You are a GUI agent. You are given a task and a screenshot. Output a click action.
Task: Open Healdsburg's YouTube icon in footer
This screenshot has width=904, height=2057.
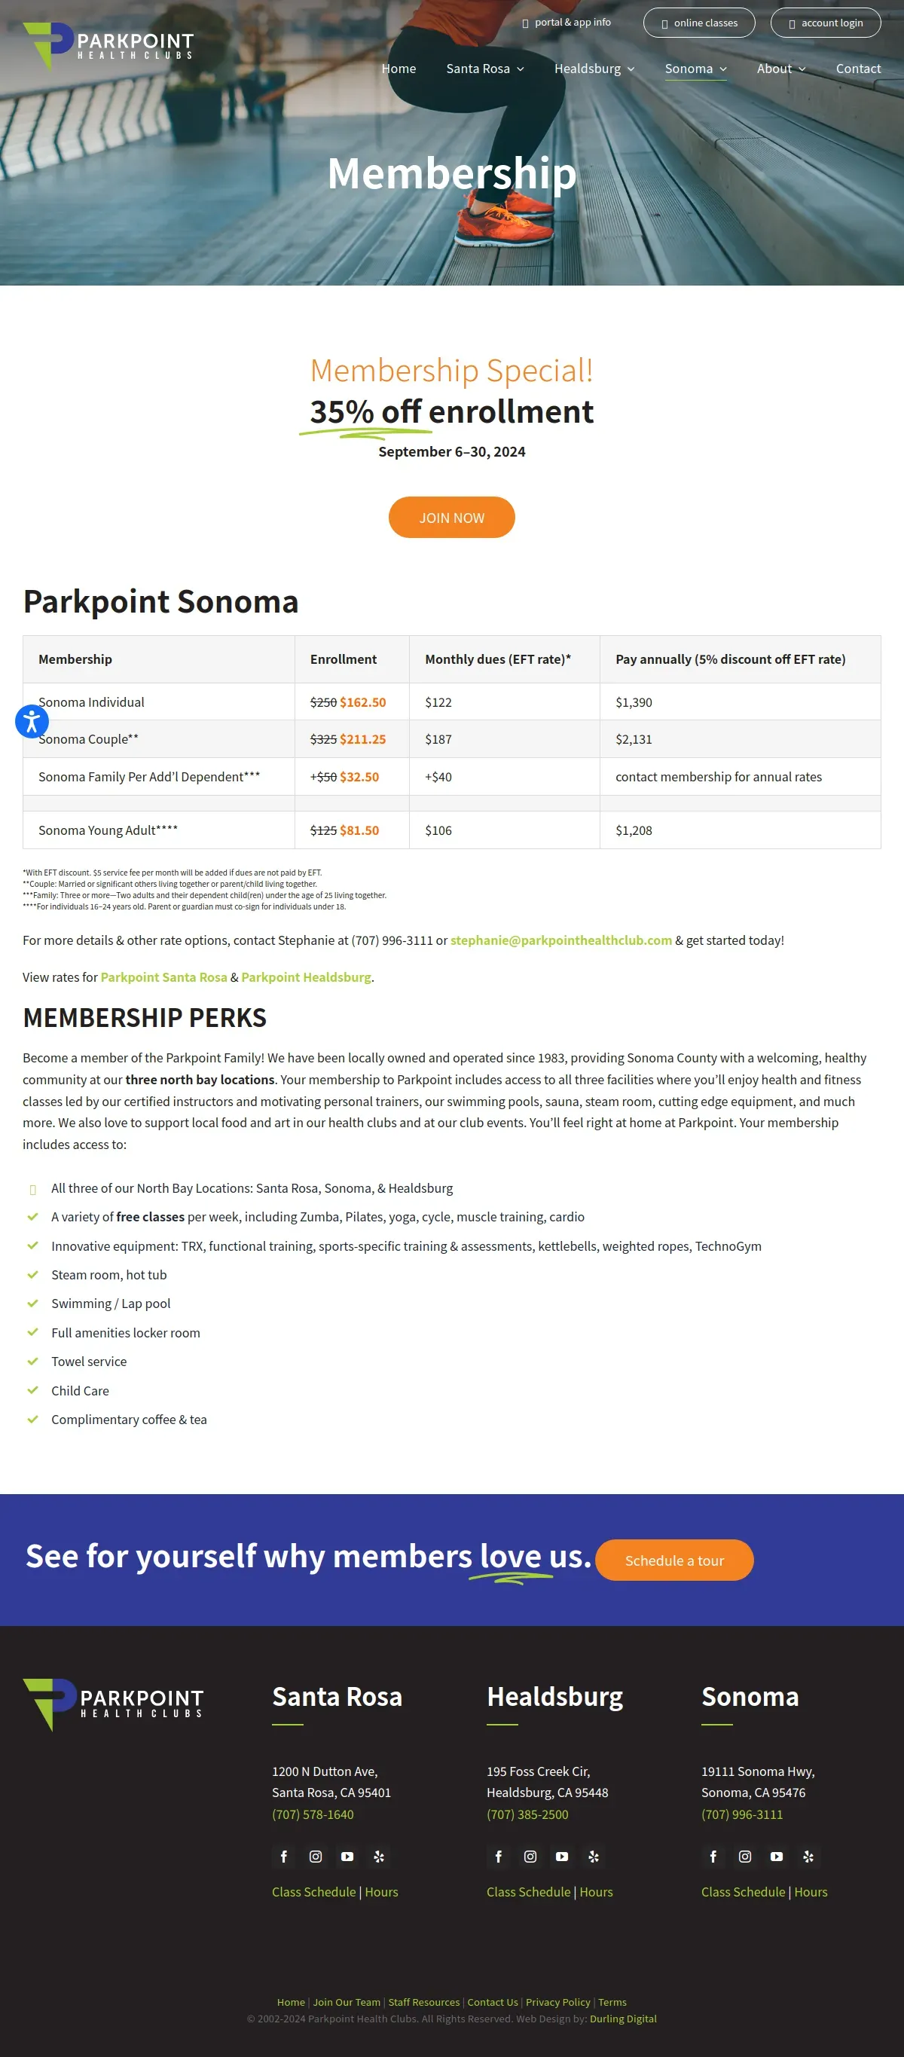[x=562, y=1857]
